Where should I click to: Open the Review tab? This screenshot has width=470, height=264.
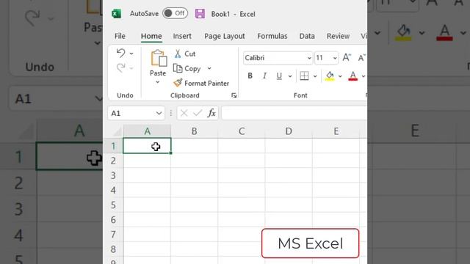coord(338,36)
